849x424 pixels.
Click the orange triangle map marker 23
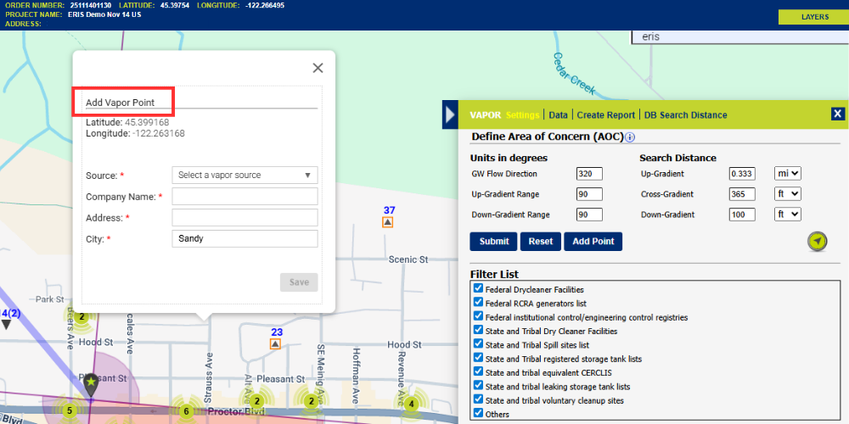pos(276,344)
